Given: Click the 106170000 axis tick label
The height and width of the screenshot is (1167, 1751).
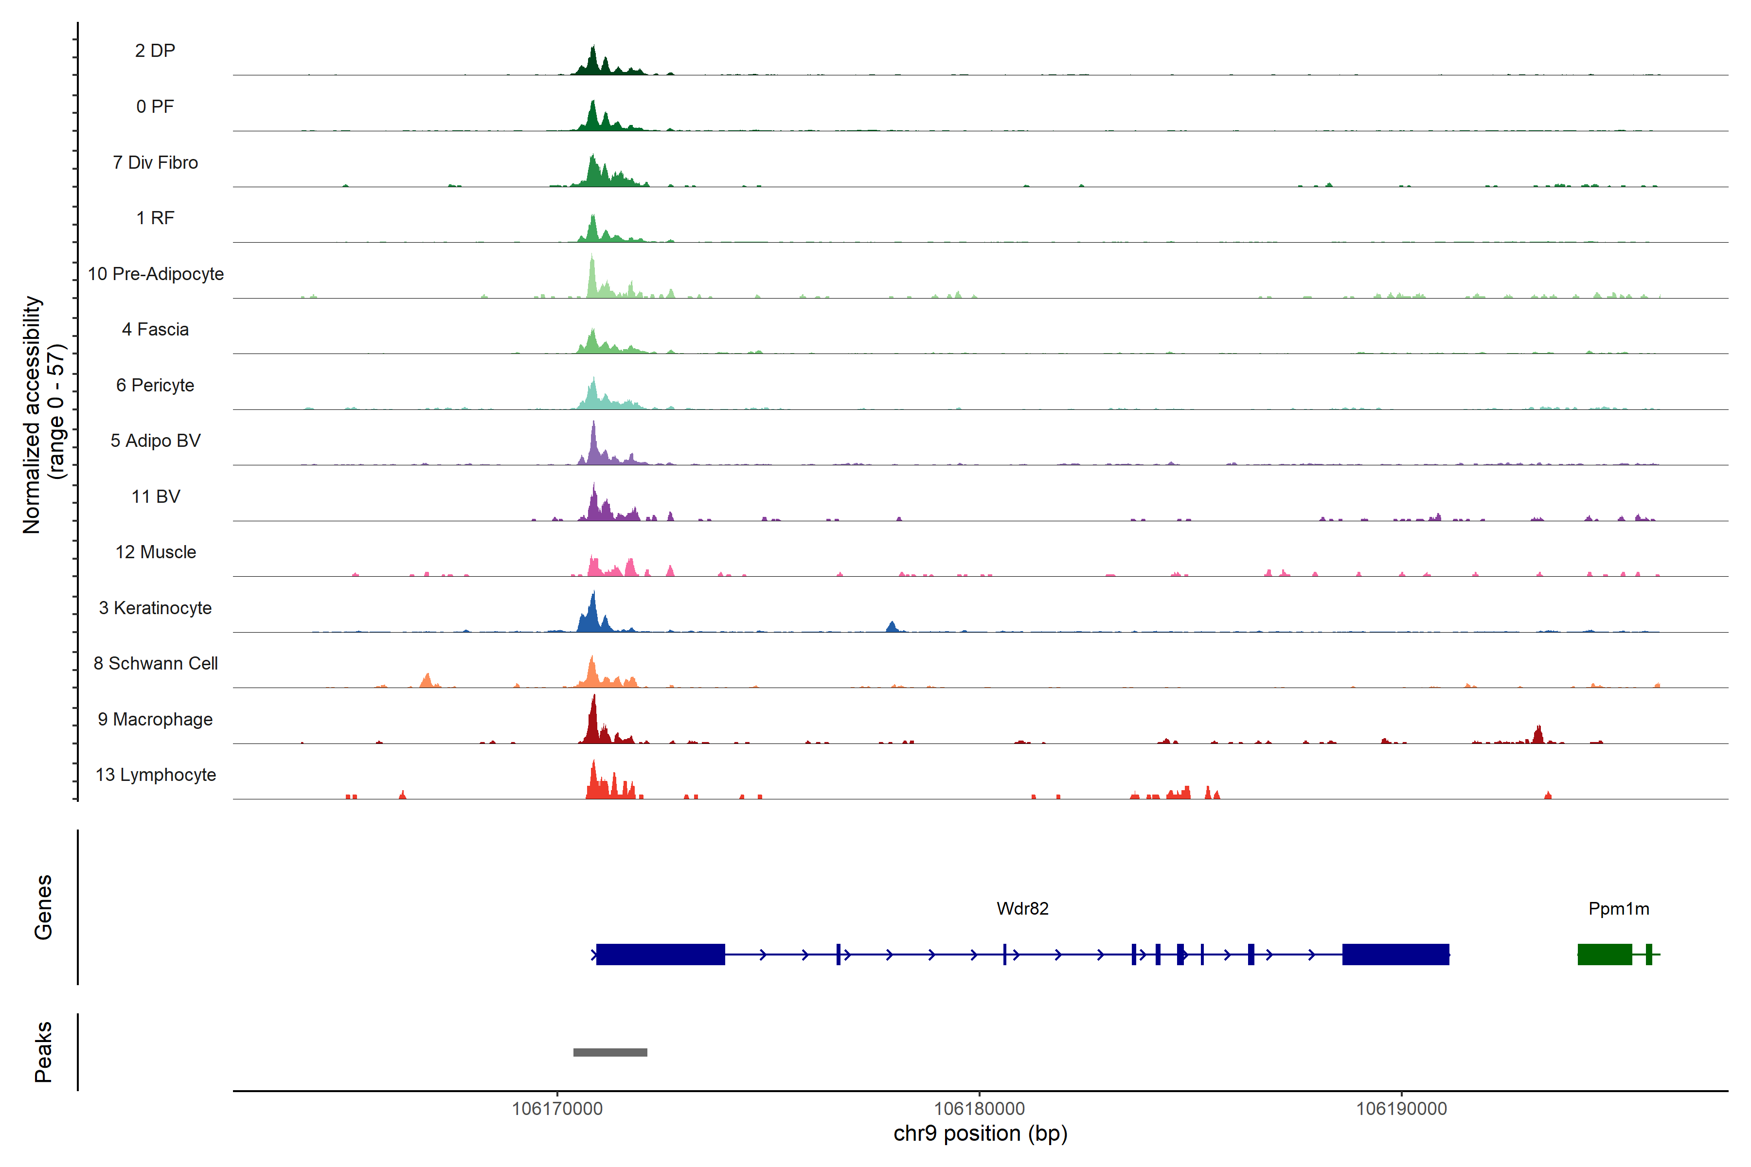Looking at the screenshot, I should pos(557,1109).
